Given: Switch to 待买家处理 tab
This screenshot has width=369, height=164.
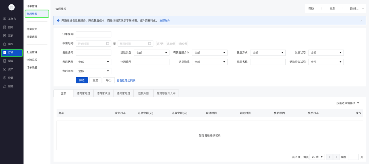Looking at the screenshot, I should coord(123,93).
